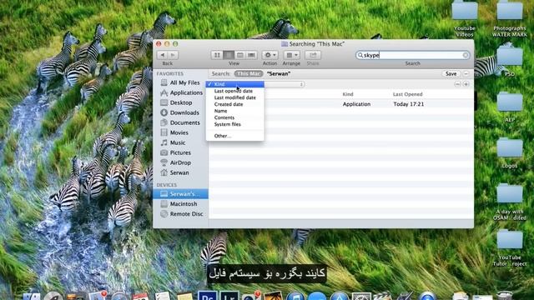This screenshot has height=300, width=534.
Task: Click the Save search button
Action: click(x=451, y=73)
